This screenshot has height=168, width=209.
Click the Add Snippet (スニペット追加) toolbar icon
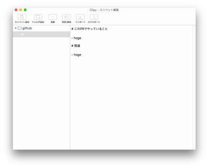coord(22,17)
